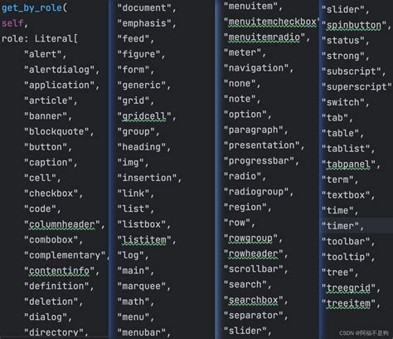Click the "tabpanel" underlined entry
393x339 pixels.
348,165
